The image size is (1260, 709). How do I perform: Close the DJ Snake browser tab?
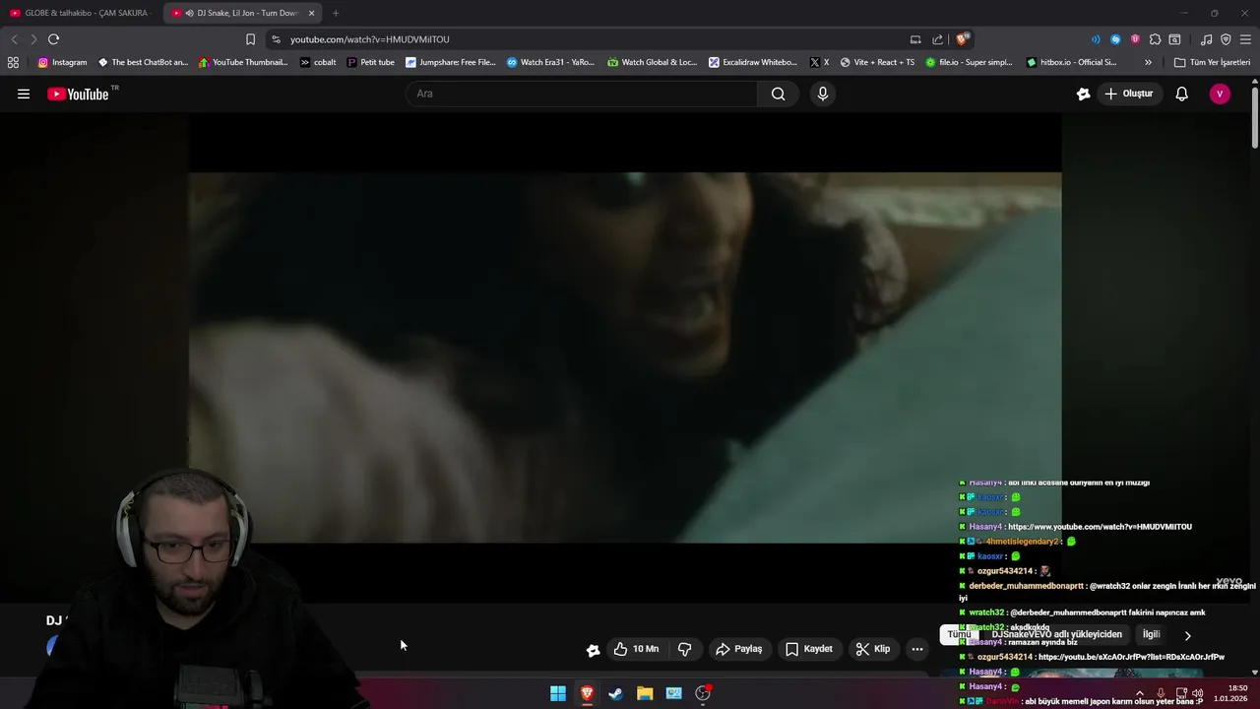click(311, 13)
